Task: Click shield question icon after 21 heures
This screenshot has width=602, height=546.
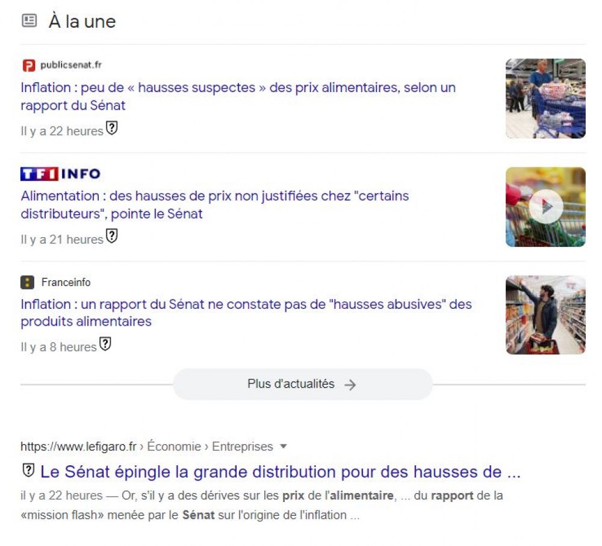Action: [112, 236]
